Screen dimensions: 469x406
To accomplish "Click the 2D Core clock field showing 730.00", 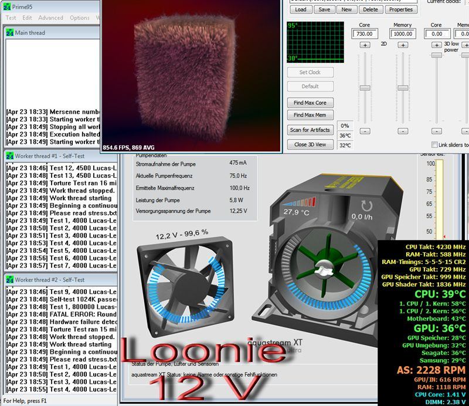I will pyautogui.click(x=365, y=34).
